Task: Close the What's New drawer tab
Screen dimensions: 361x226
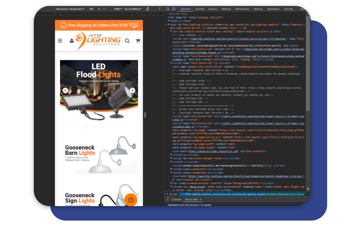Action: pyautogui.click(x=200, y=199)
